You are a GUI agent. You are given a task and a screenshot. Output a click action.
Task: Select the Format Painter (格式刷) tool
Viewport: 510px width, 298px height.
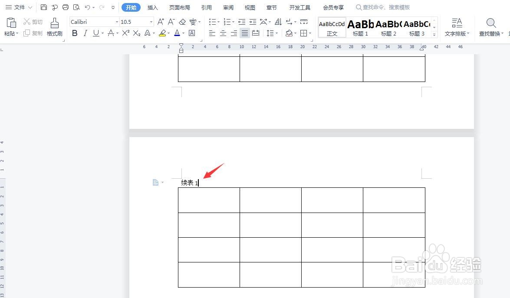55,26
